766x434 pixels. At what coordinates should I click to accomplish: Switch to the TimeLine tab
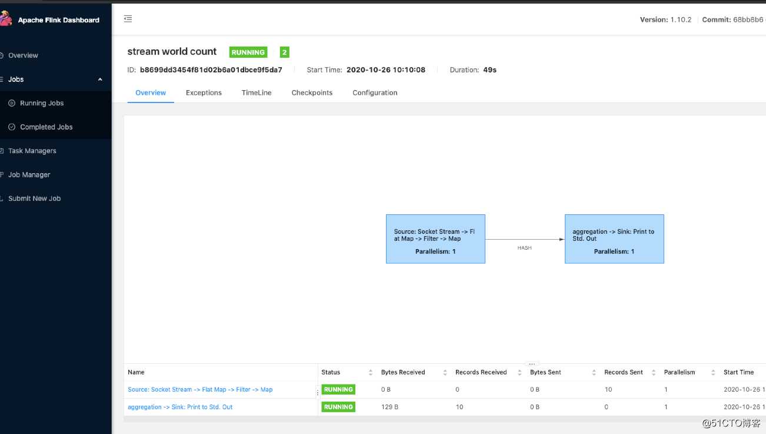257,92
